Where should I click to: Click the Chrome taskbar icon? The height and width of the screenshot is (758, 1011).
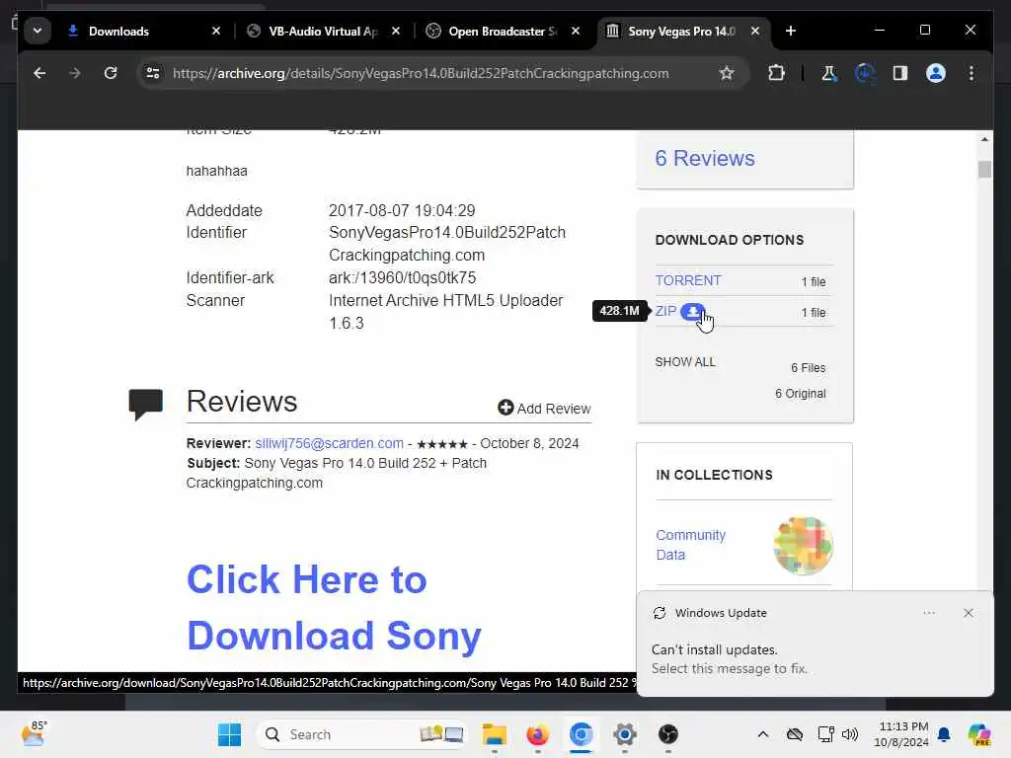pos(581,734)
